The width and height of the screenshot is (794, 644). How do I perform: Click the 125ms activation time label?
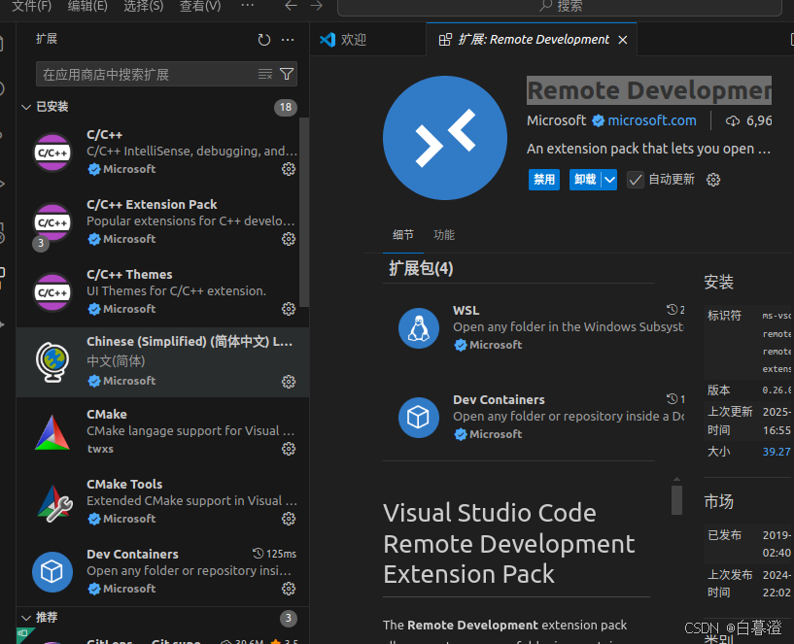click(274, 554)
